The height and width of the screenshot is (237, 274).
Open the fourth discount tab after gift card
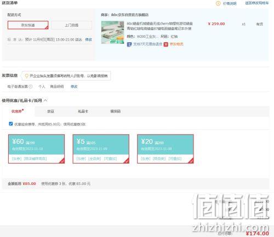(115, 111)
